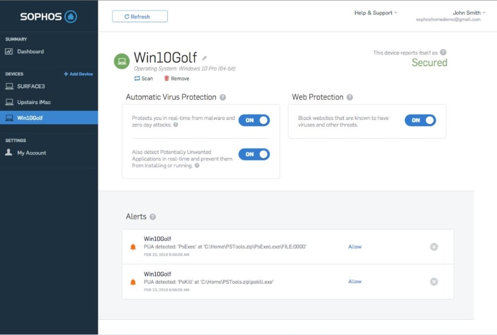This screenshot has width=497, height=335.
Task: Expand the Help & Support dropdown
Action: coord(376,13)
